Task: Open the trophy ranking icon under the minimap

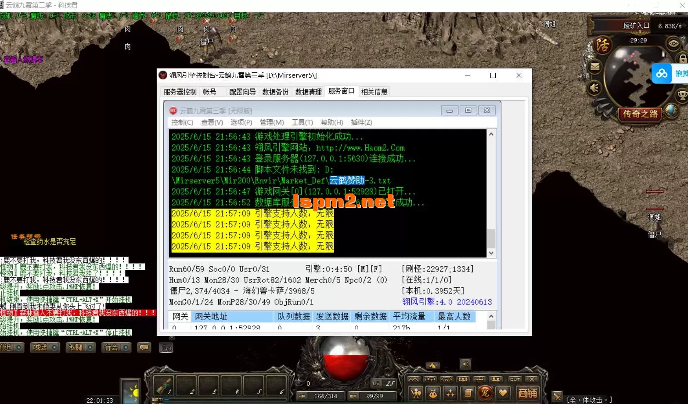Action: click(682, 94)
